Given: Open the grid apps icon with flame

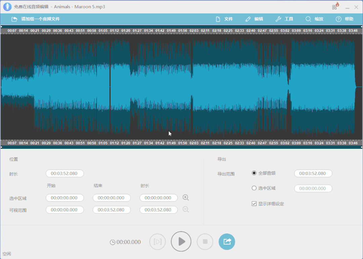Looking at the screenshot, I should pyautogui.click(x=335, y=6).
